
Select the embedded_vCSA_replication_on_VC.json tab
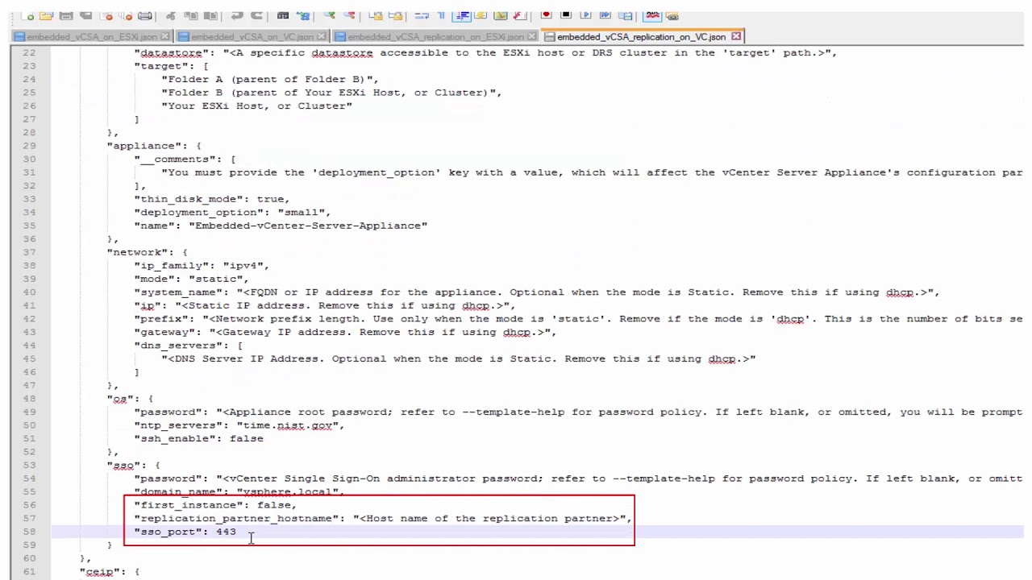pos(642,37)
